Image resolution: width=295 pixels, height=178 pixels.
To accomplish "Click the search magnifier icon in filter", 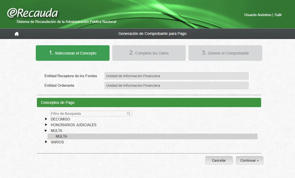I will click(x=129, y=114).
